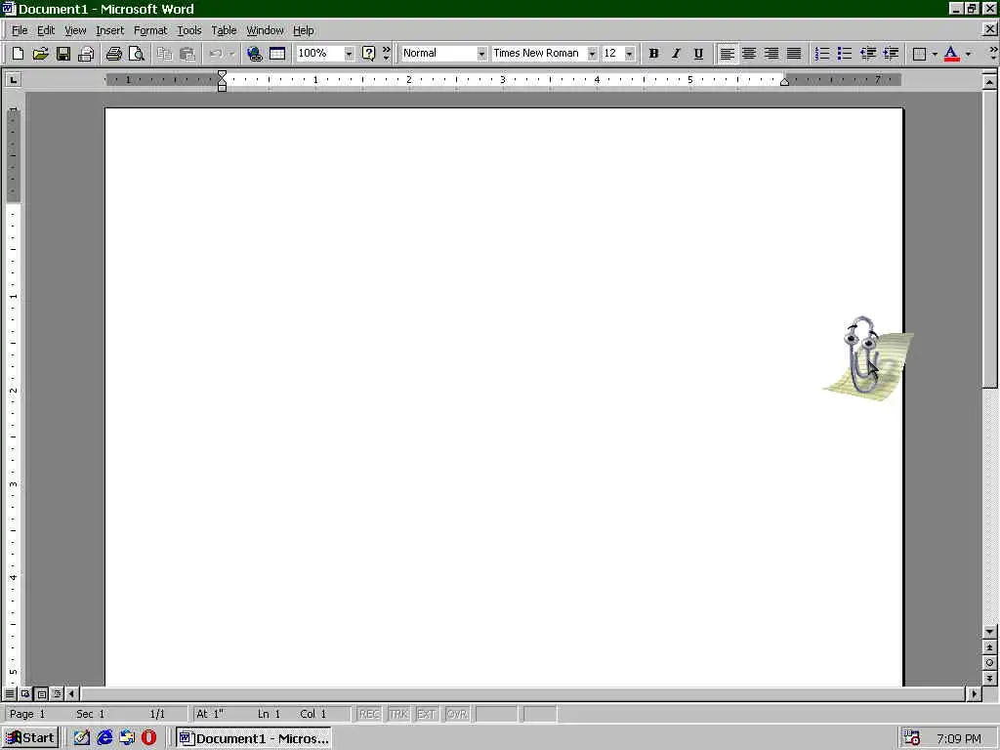This screenshot has width=1000, height=750.
Task: Increase paragraph indent
Action: coord(891,54)
